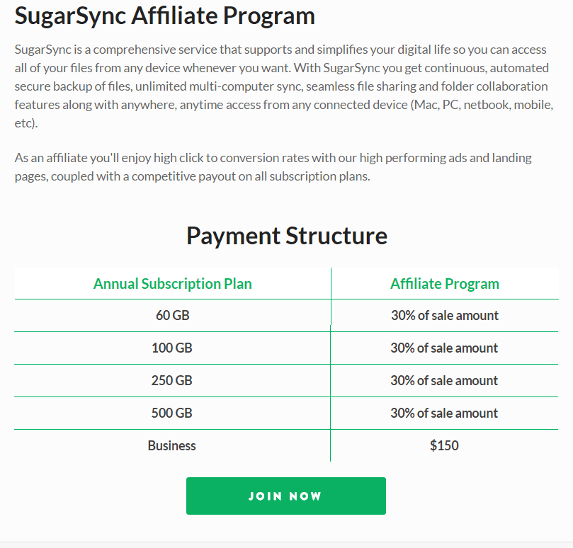Click 30% of sale amount for 100 GB
The width and height of the screenshot is (573, 548).
pos(444,348)
